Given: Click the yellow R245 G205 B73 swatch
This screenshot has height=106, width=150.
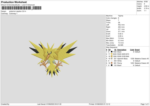Looking at the screenshot, I should [111, 54].
